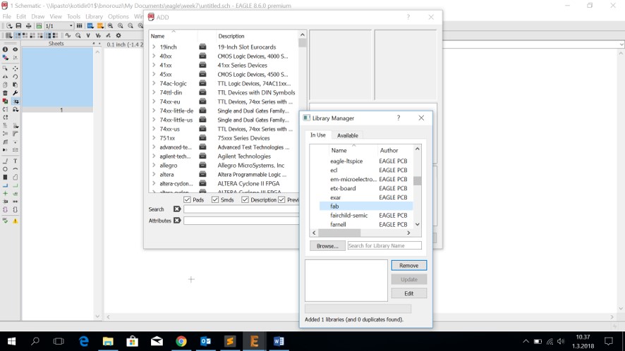Select the green Net tool

(x=15, y=185)
